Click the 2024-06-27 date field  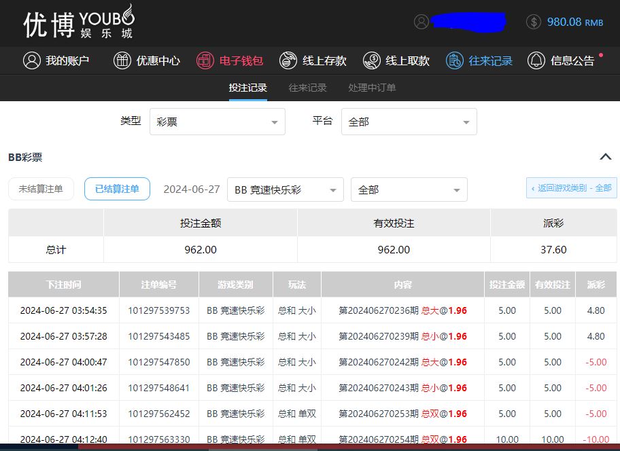[191, 190]
